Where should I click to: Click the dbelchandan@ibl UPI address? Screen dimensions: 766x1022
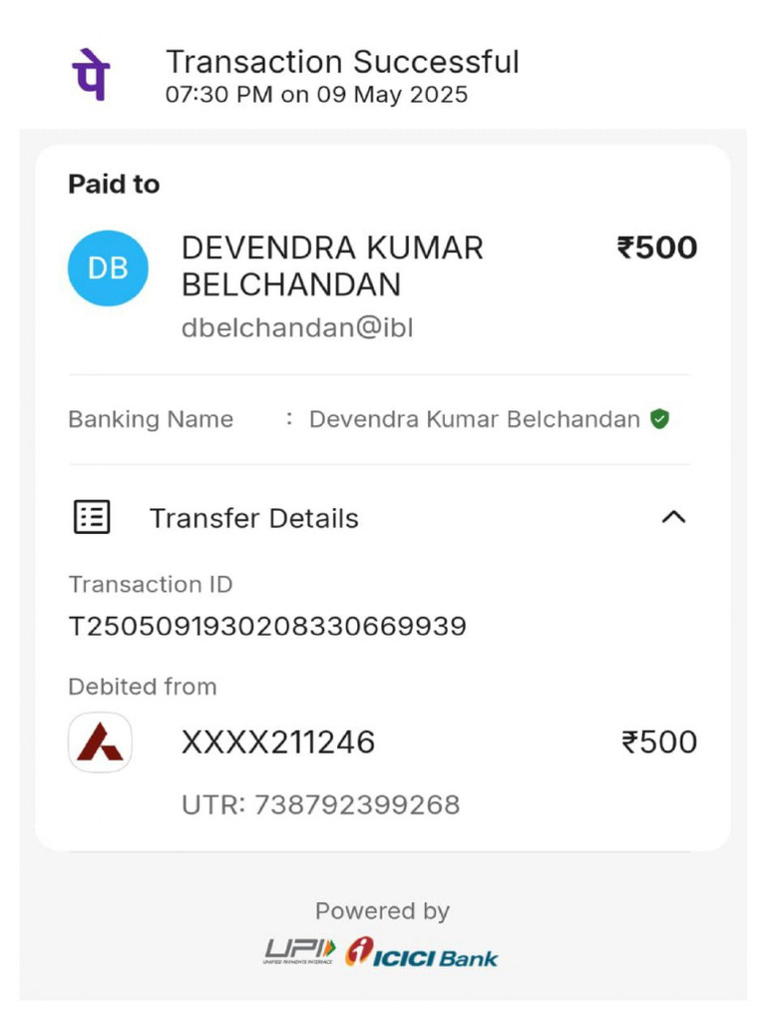[296, 327]
